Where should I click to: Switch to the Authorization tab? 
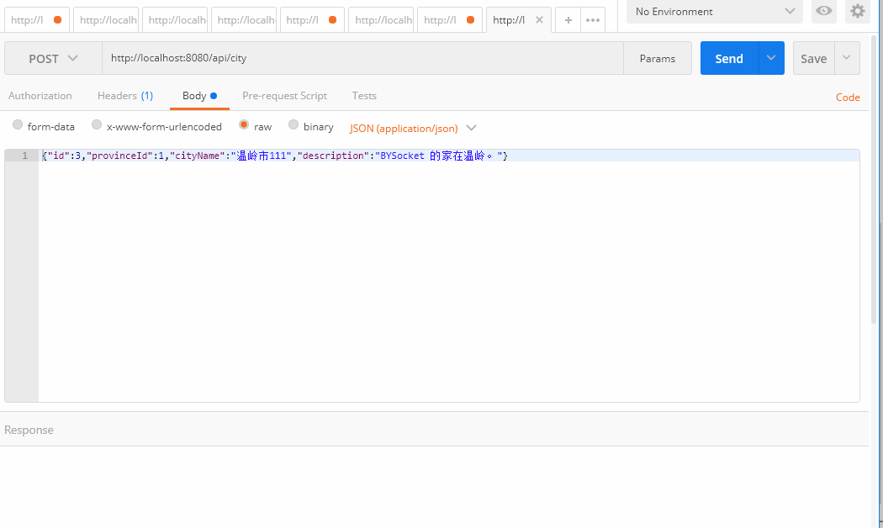click(40, 96)
